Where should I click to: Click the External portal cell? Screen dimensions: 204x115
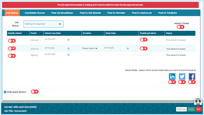click(x=34, y=49)
